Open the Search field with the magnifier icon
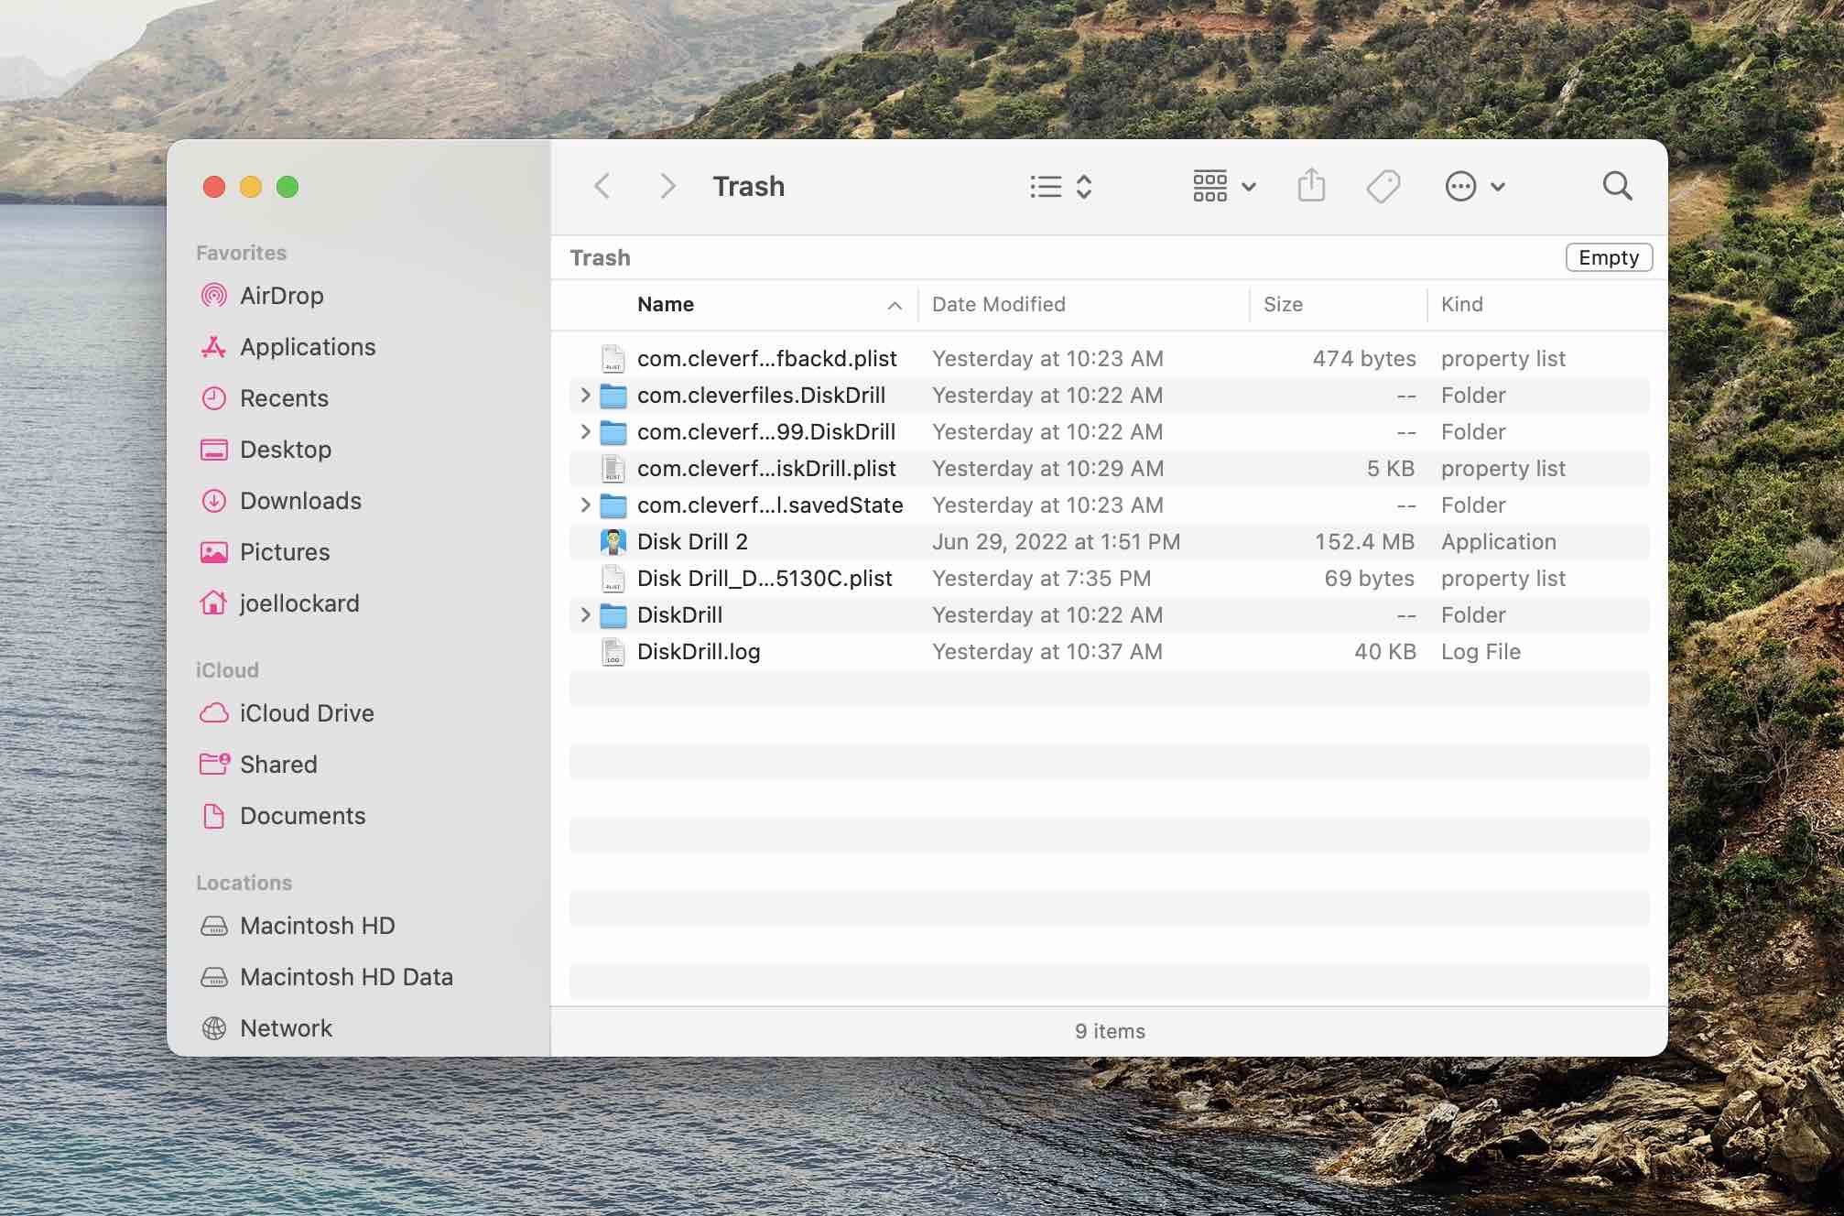 pos(1617,186)
